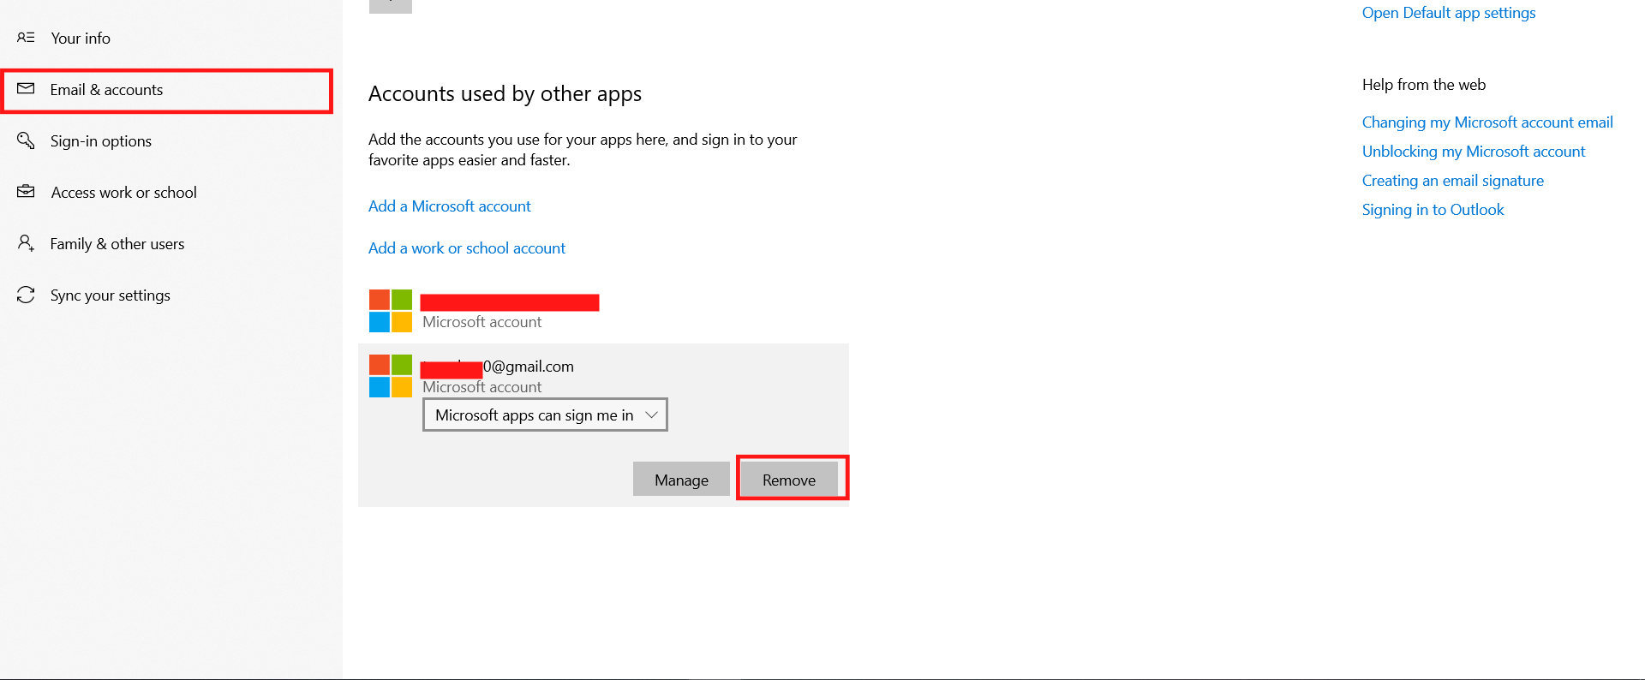
Task: Click the Manage button
Action: pos(681,480)
